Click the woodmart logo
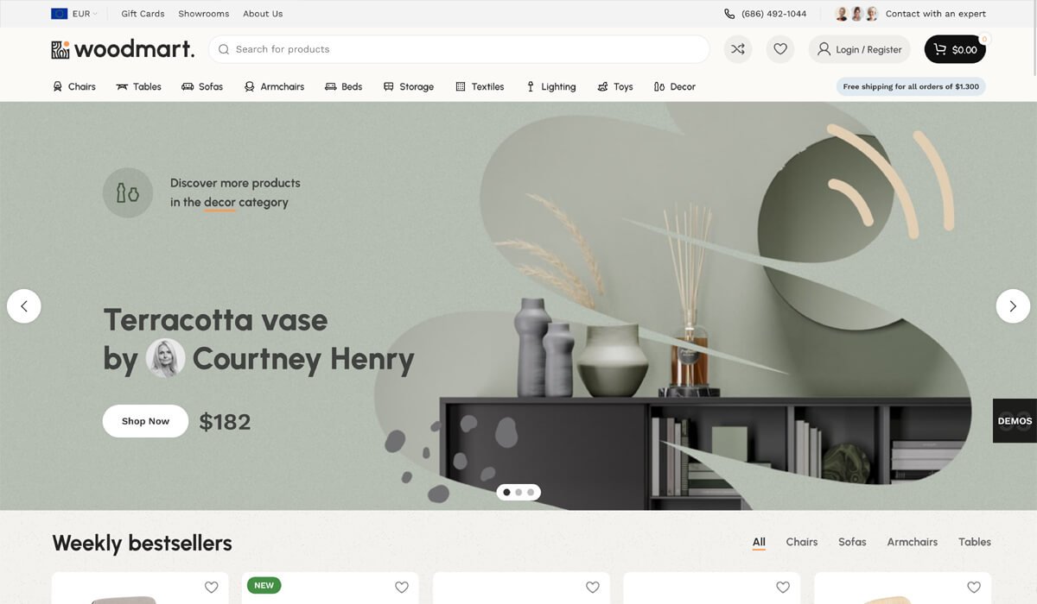 123,49
